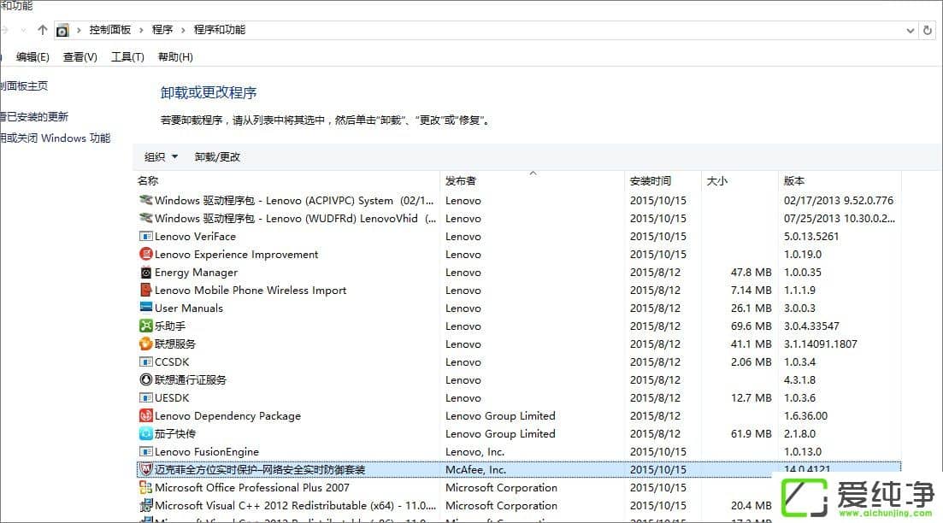The height and width of the screenshot is (523, 943).
Task: Click the Lenovo FusionEngine entry icon
Action: (x=145, y=451)
